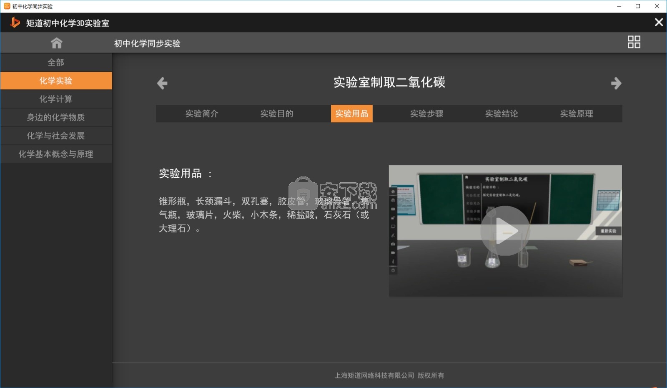Click the 上海矩道网络科技有限公司 copyright text
This screenshot has width=667, height=388.
point(389,375)
